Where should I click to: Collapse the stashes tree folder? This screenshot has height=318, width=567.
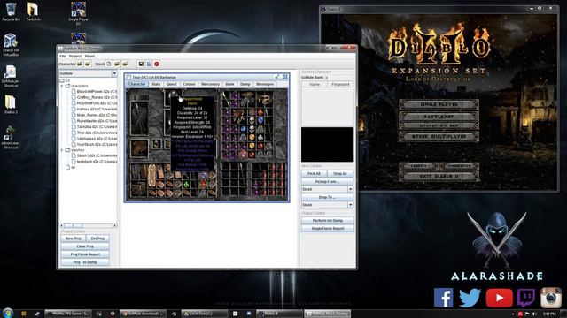[x=62, y=150]
